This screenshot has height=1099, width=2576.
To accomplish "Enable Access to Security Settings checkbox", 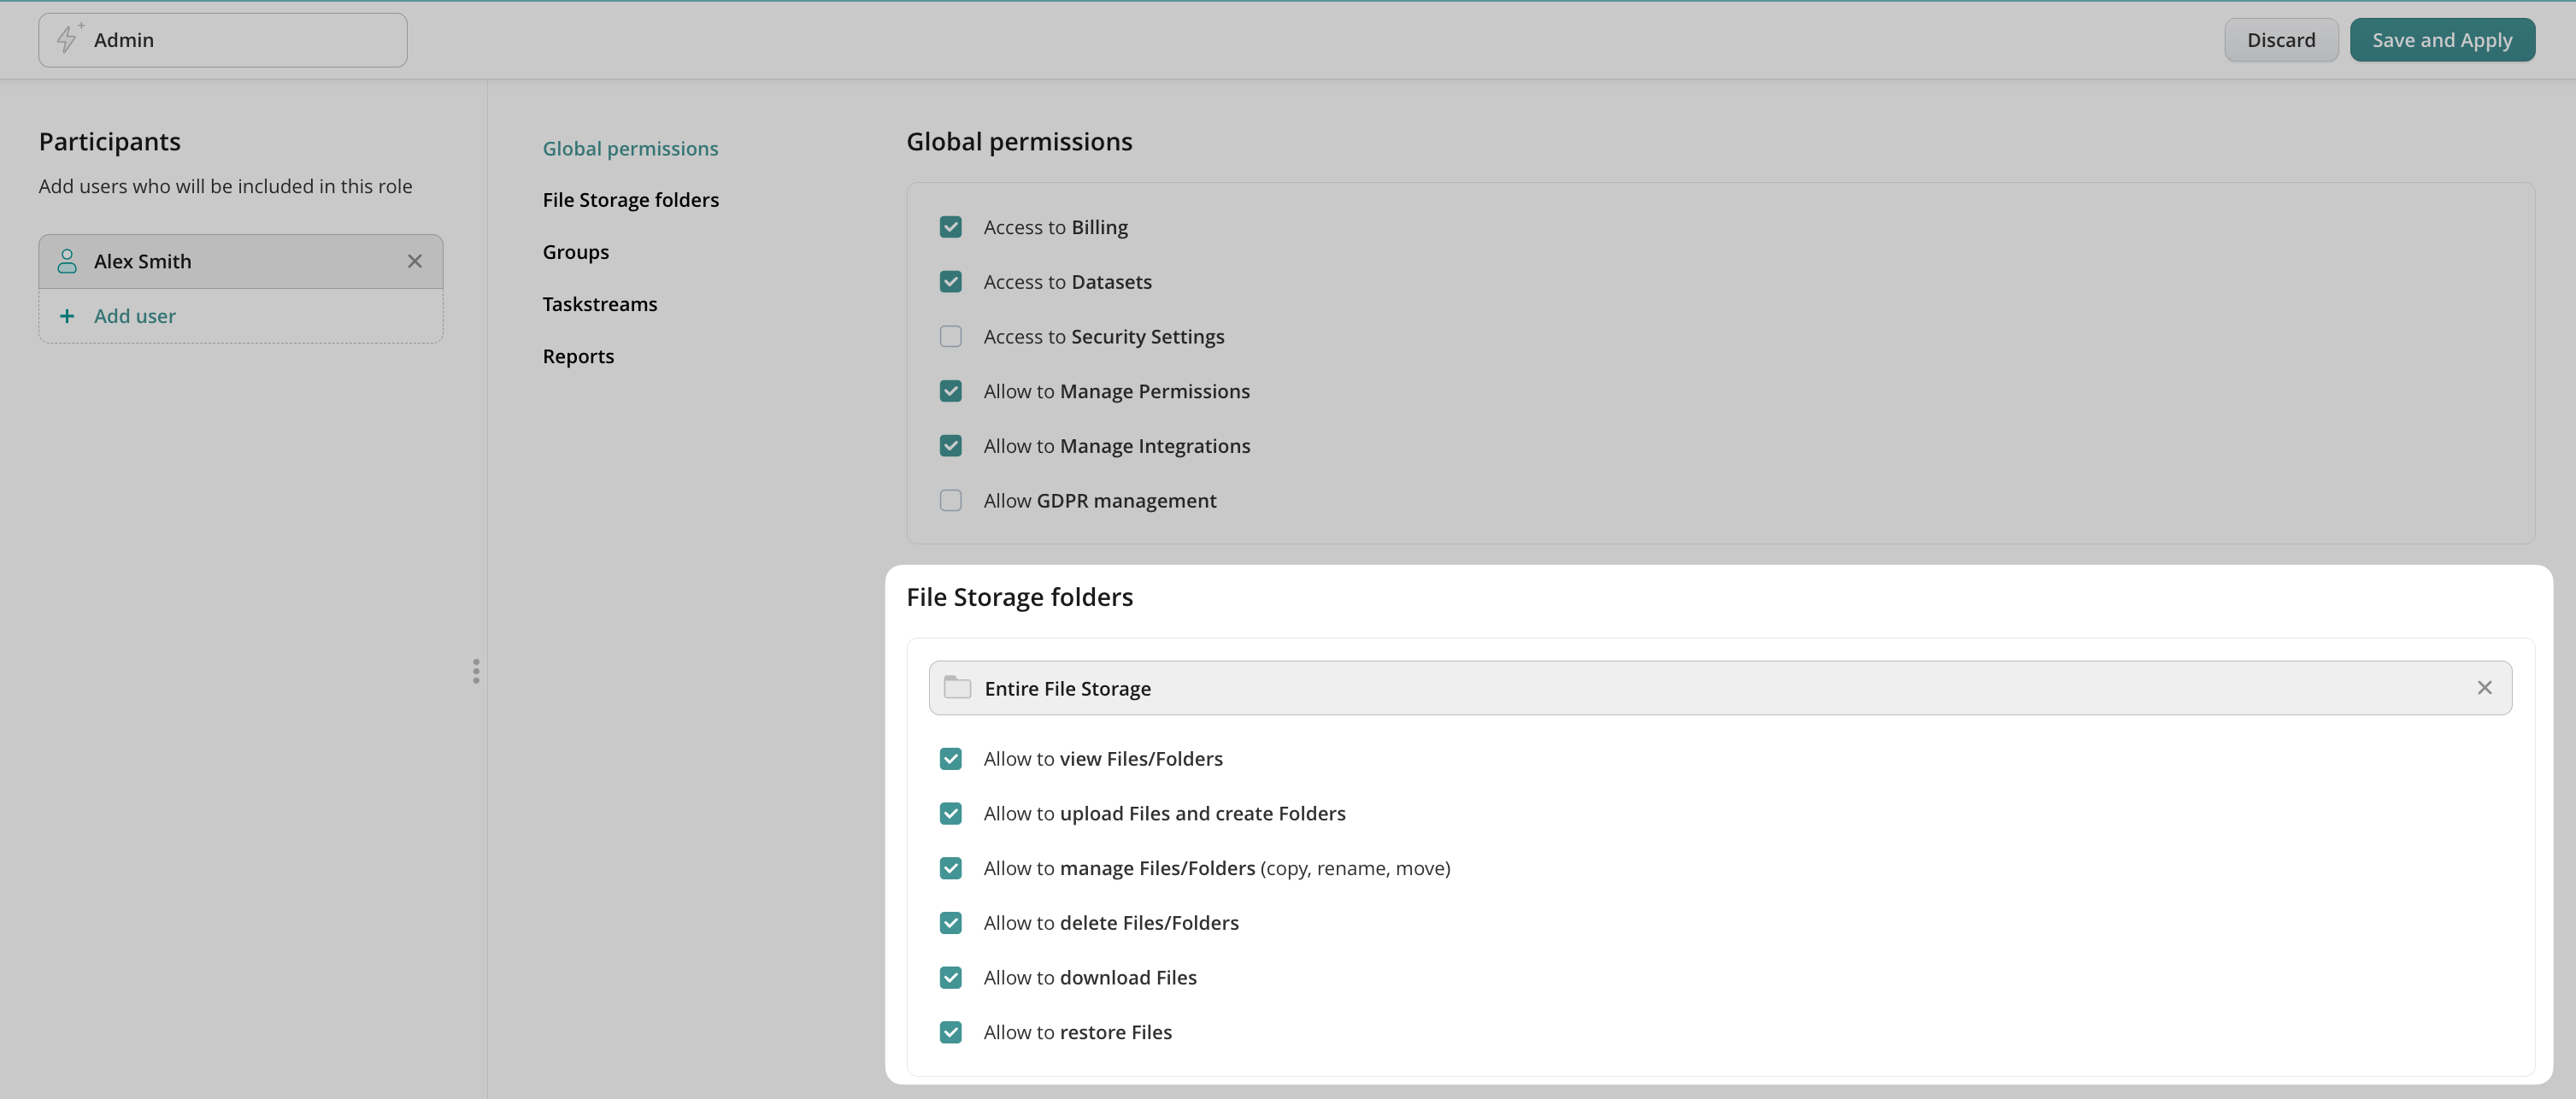I will 950,336.
